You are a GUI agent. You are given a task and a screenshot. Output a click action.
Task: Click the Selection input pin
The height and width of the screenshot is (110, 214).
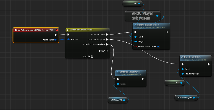click(68, 39)
